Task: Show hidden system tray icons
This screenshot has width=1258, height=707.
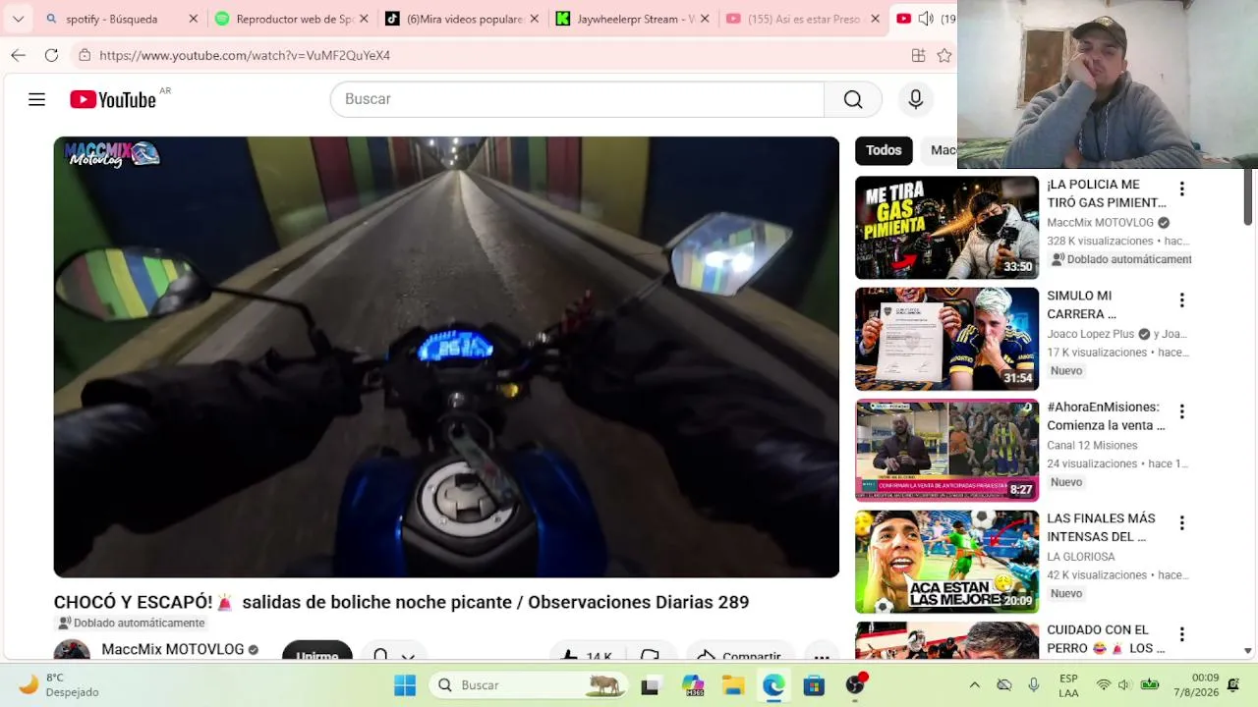Action: pos(974,684)
